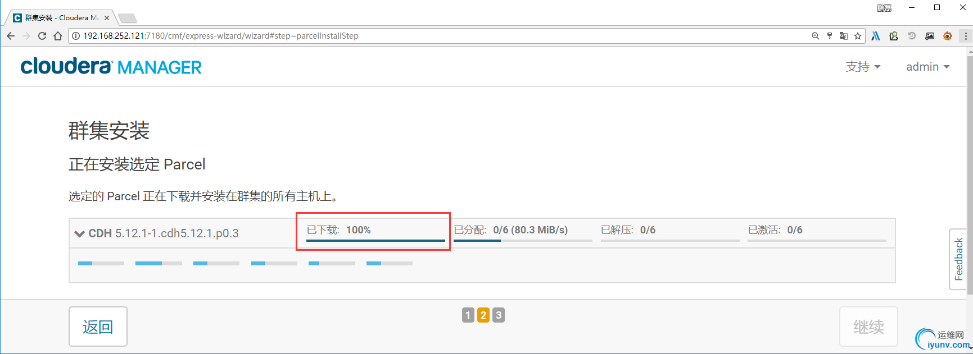Close the 群集安装 browser tab
The image size is (973, 354).
[x=107, y=18]
